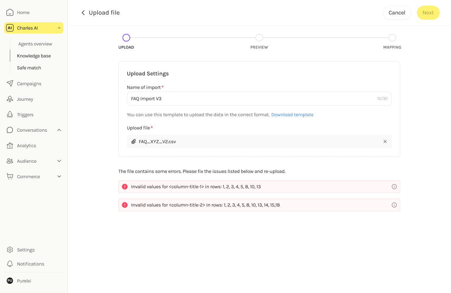Open Campaigns via paper plane icon
Screen dimensions: 451x293
click(10, 83)
